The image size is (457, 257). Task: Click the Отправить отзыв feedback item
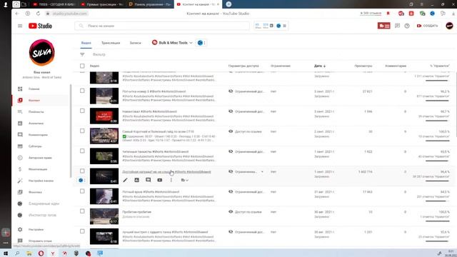point(41,241)
